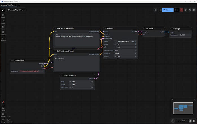This screenshot has height=124, width=197.
Task: Increment the seed value
Action: tap(136, 41)
